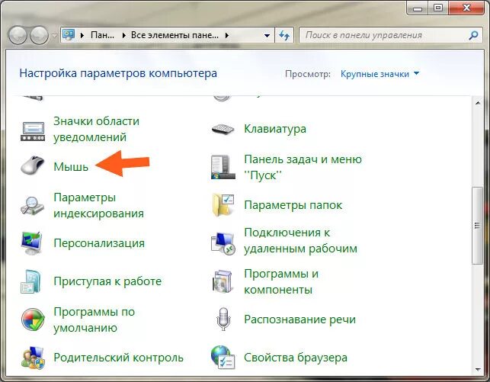Open the address bar history dropdown
The height and width of the screenshot is (382, 490).
coord(267,35)
